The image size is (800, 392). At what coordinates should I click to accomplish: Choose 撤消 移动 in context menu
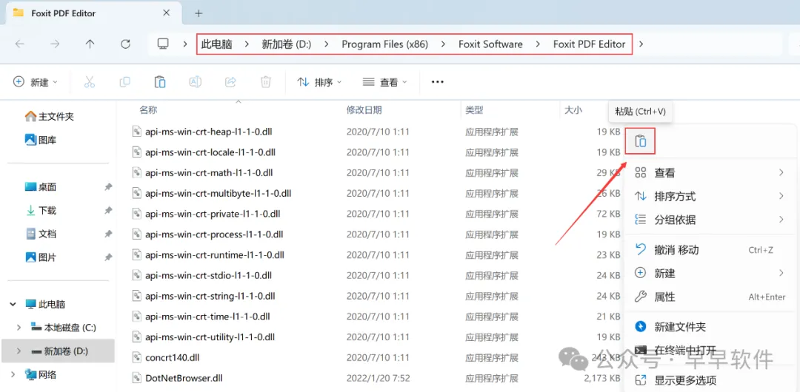[709, 250]
